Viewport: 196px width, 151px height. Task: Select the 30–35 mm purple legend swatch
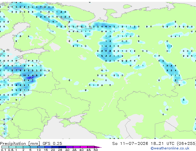[70, 147]
